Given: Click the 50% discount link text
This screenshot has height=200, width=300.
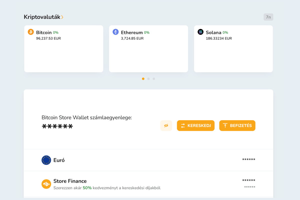Looking at the screenshot, I should tap(87, 188).
